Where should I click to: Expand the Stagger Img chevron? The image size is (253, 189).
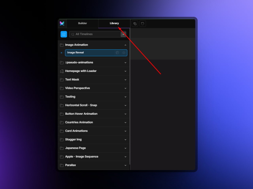pos(125,139)
